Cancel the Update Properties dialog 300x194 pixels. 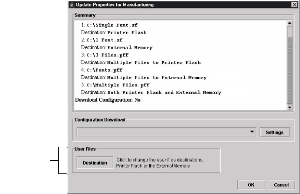point(281,185)
